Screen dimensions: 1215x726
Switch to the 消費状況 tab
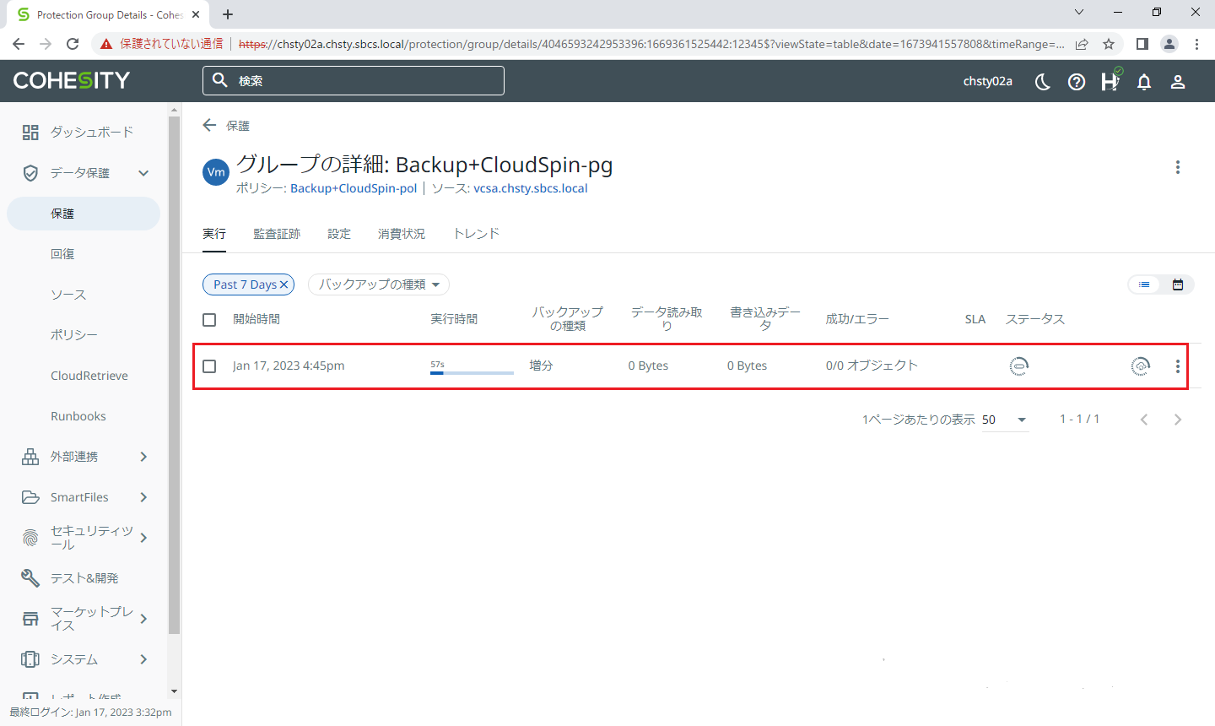click(402, 234)
